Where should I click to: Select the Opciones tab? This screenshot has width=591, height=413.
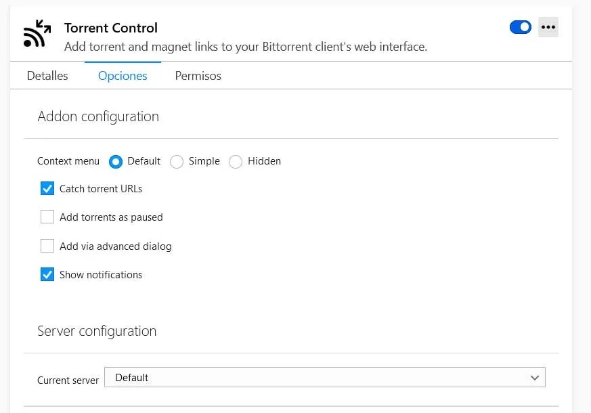(123, 76)
